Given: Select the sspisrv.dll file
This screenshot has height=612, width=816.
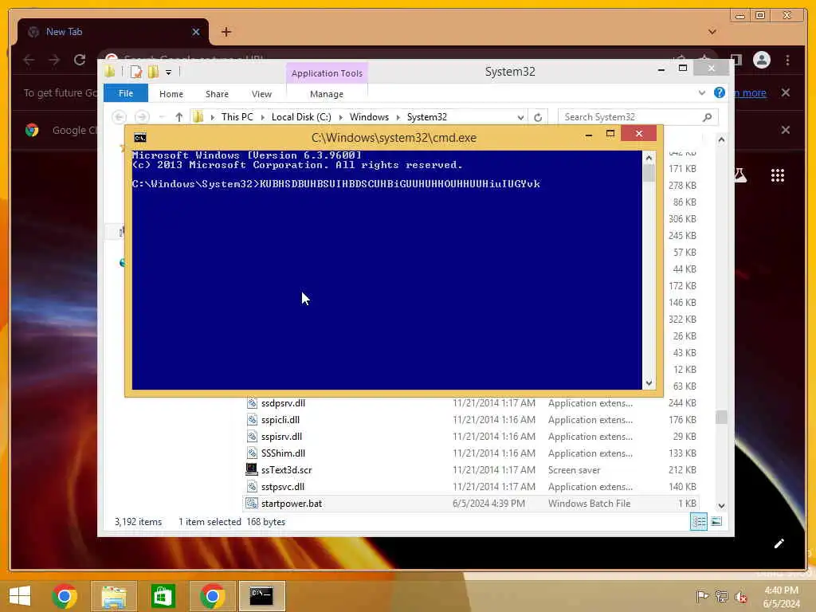Looking at the screenshot, I should click(470, 437).
